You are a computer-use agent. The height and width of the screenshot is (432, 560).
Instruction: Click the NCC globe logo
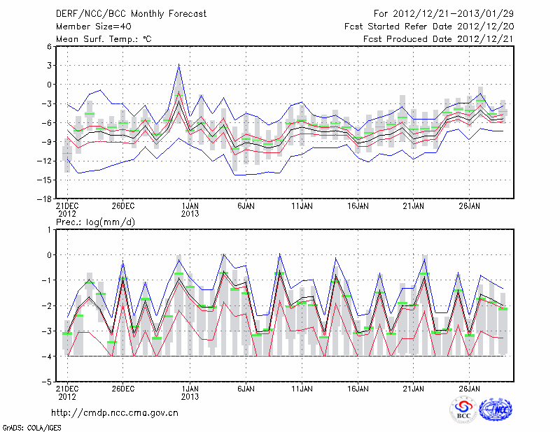[495, 410]
